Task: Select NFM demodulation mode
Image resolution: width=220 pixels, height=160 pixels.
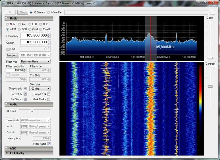Action: 8,24
